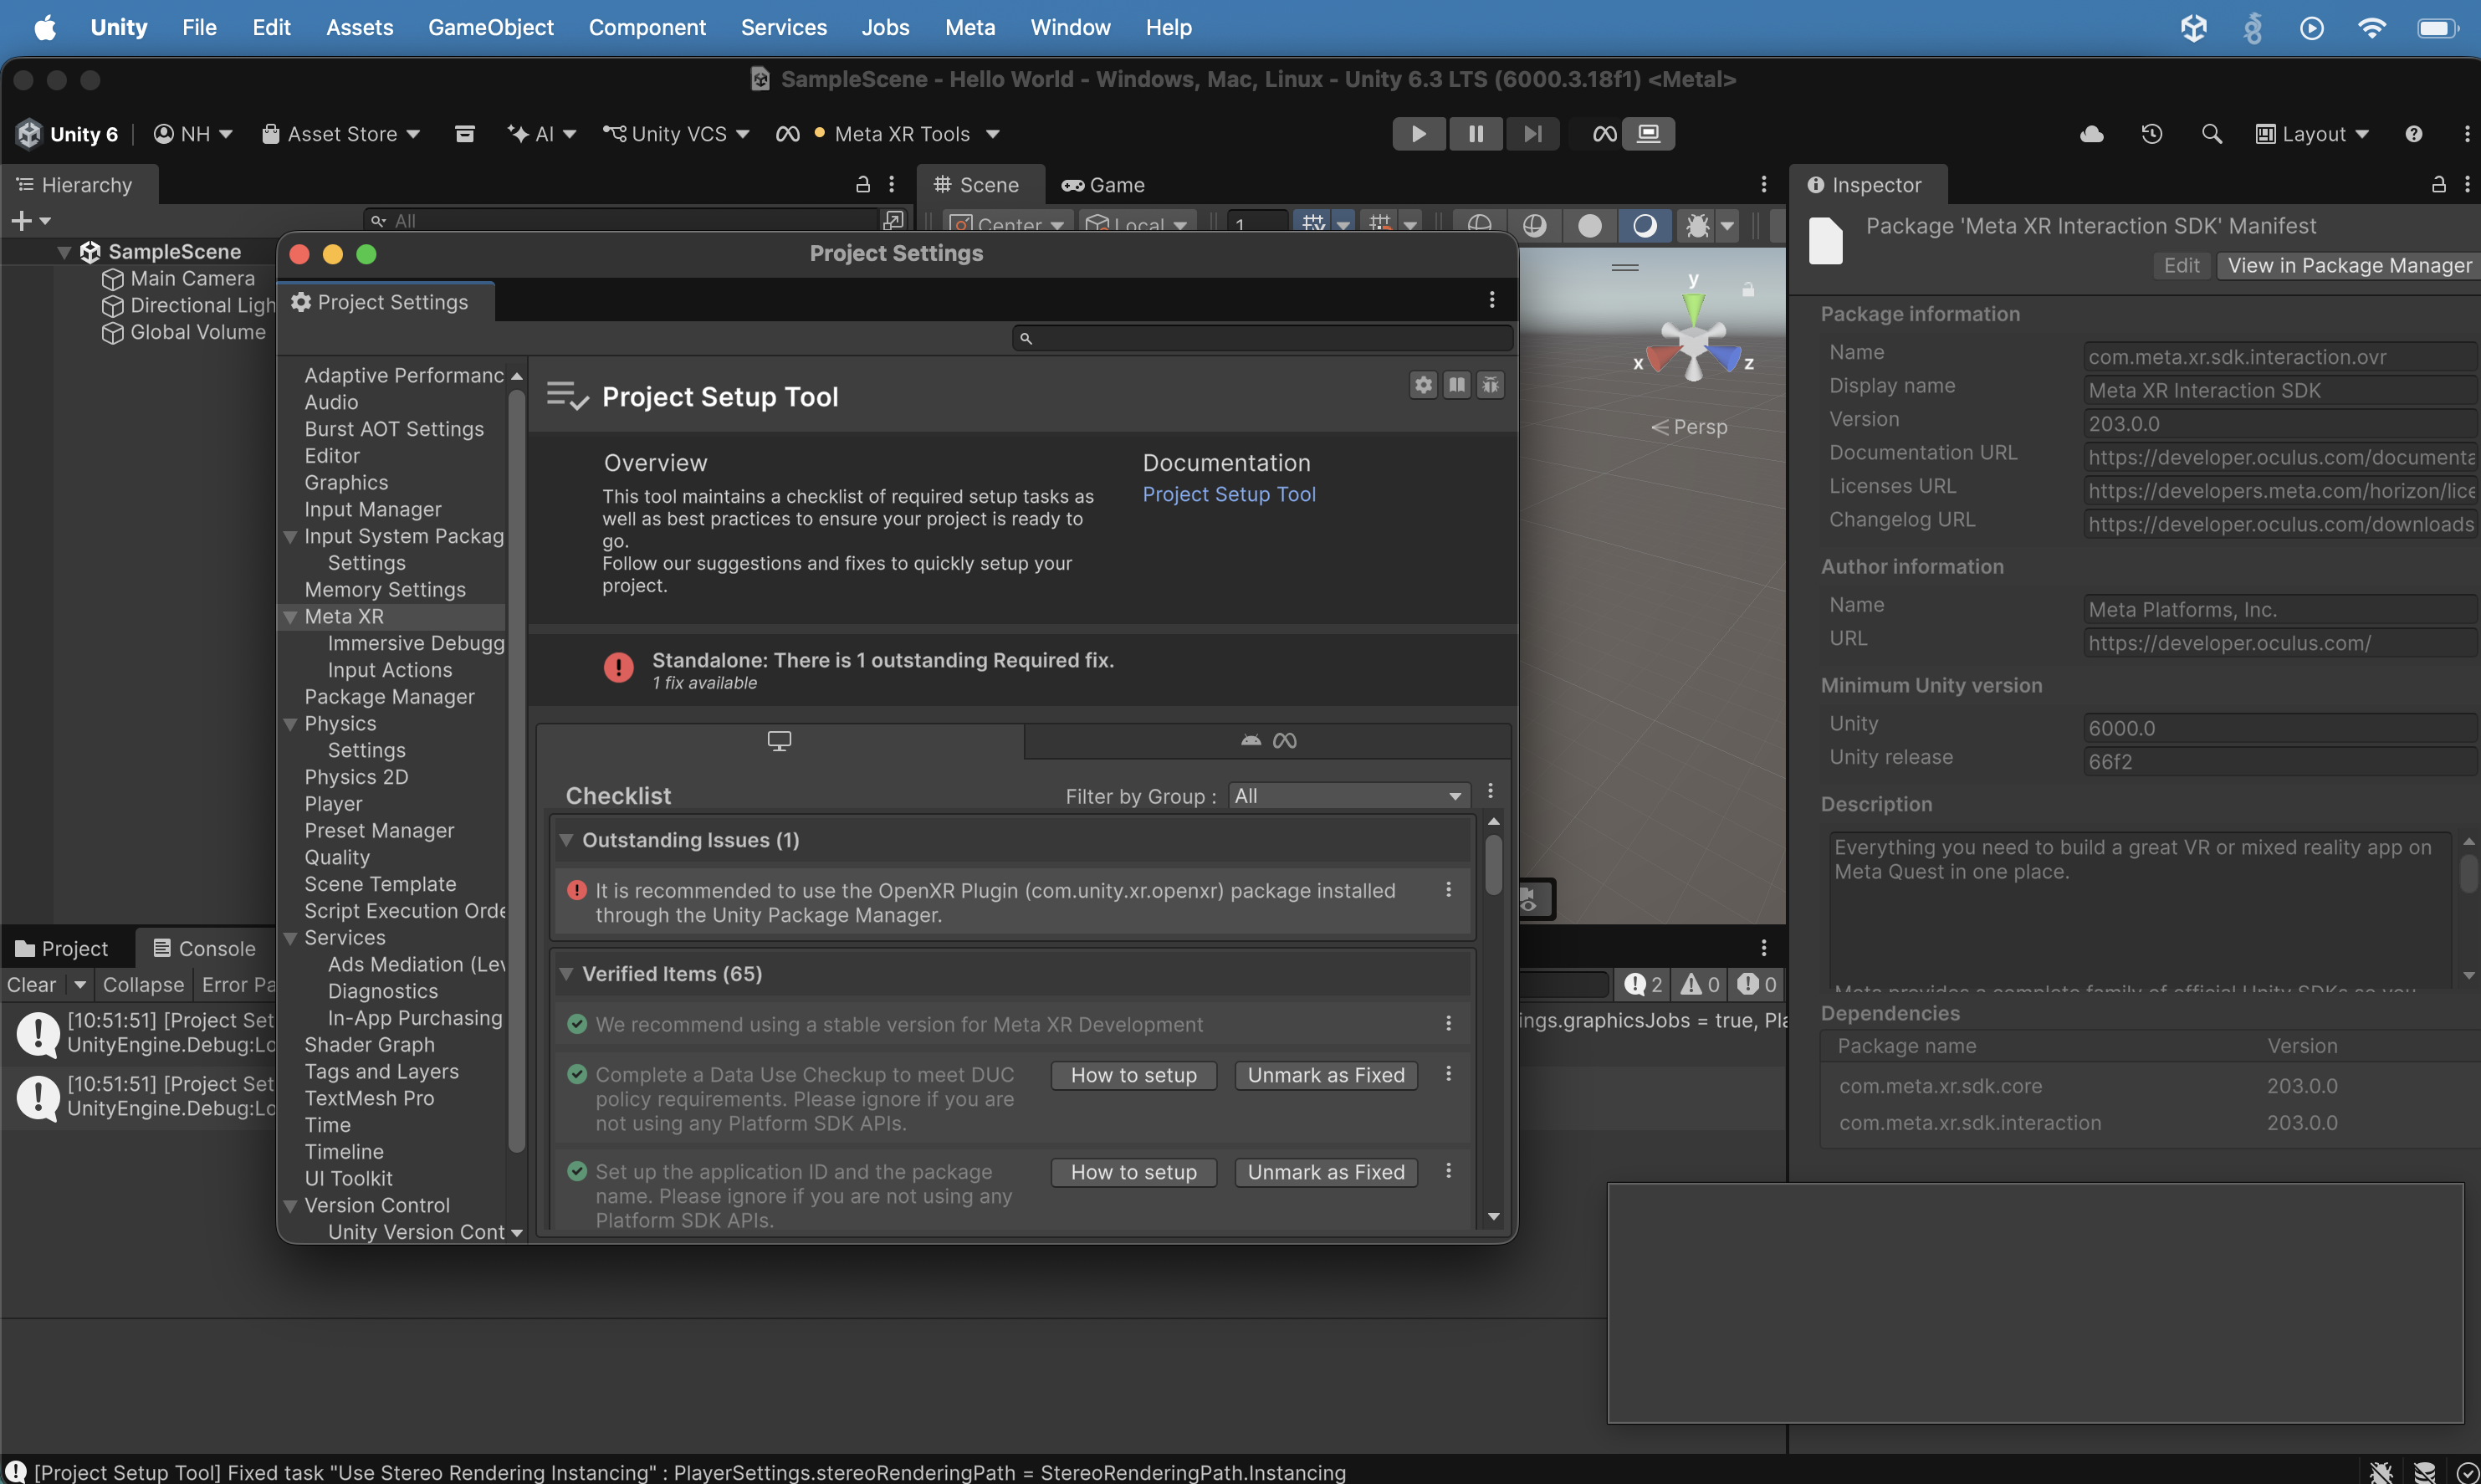Toggle the scene gizmo rotation lock
Image resolution: width=2481 pixels, height=1484 pixels.
1748,289
